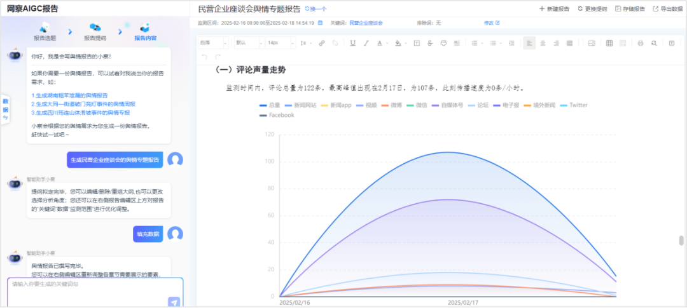Toggle the 新闻网站 legend series
This screenshot has height=308, width=687.
pos(300,105)
